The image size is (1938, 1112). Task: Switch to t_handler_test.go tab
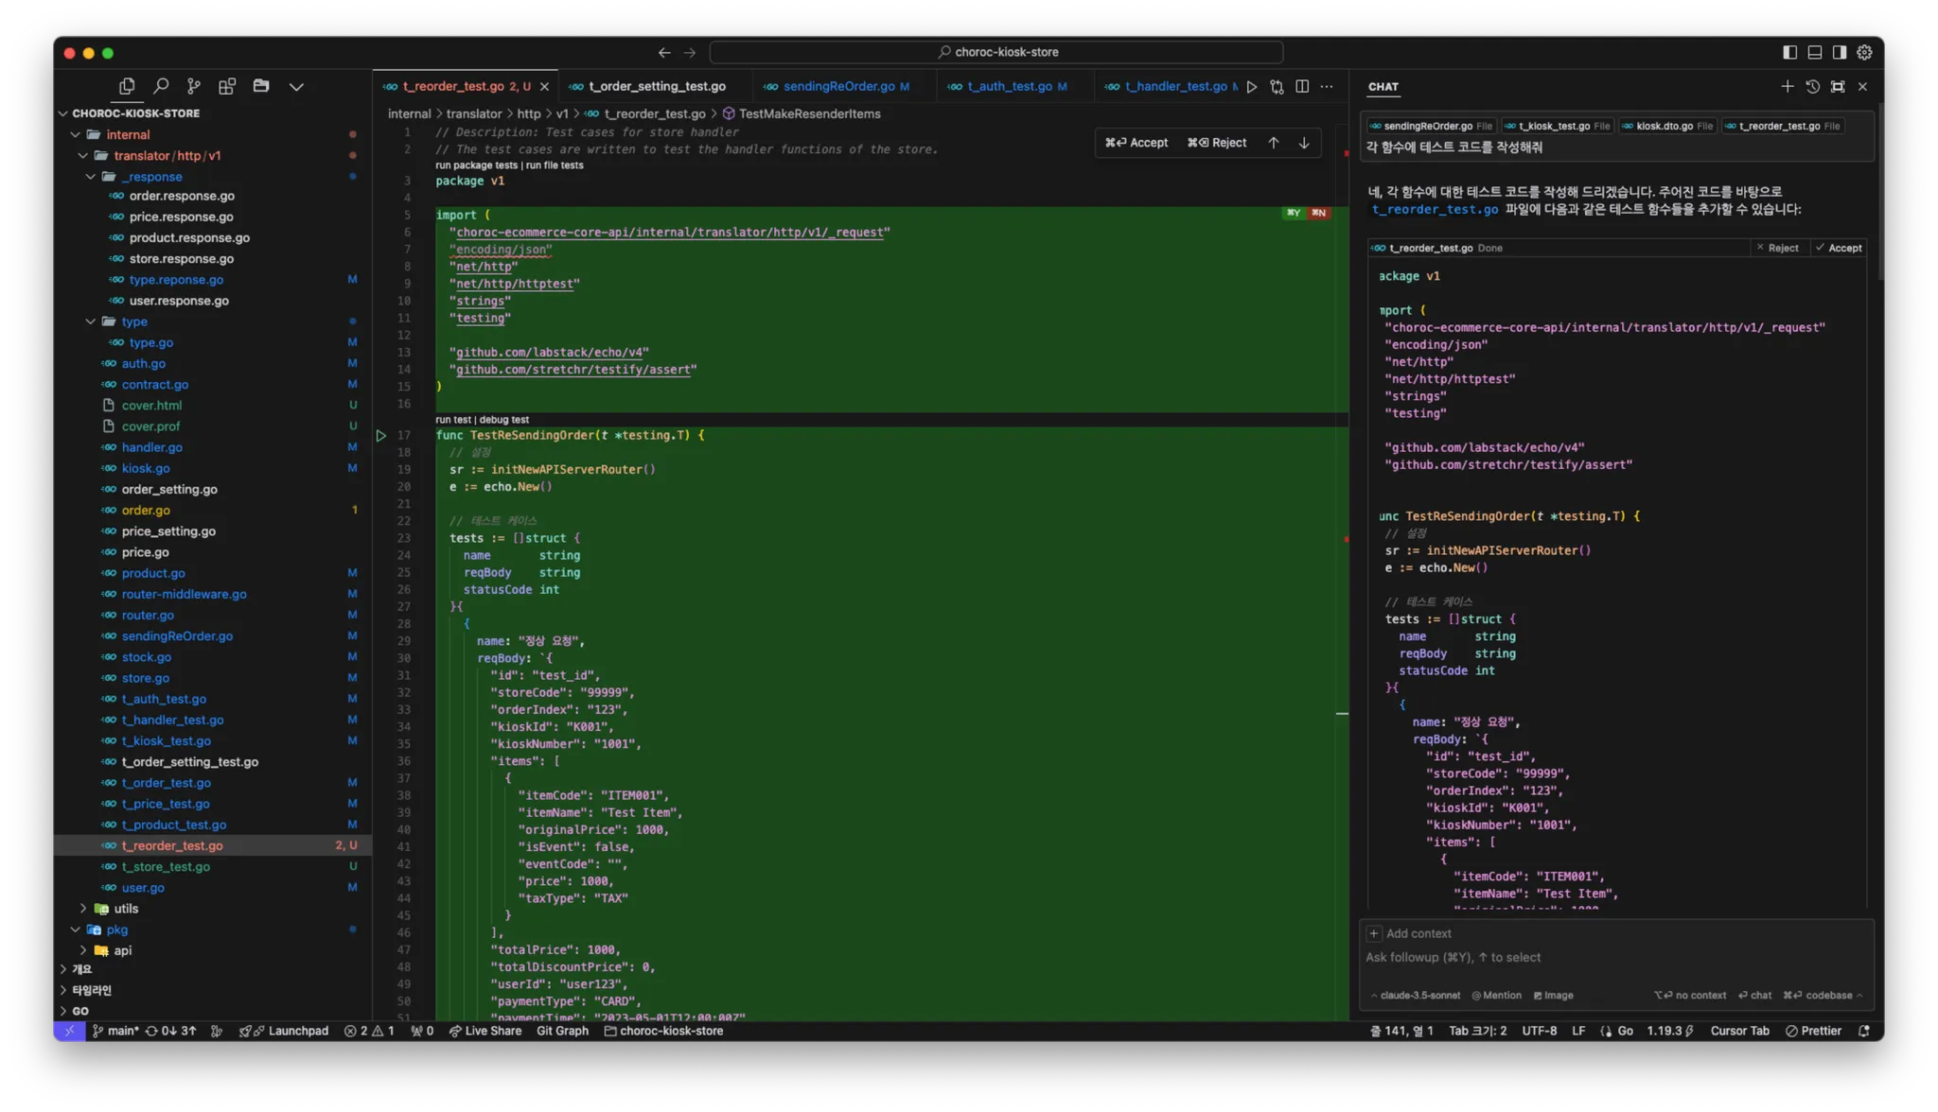[x=1172, y=86]
